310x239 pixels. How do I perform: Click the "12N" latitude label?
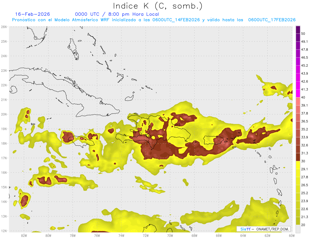pos(4,231)
